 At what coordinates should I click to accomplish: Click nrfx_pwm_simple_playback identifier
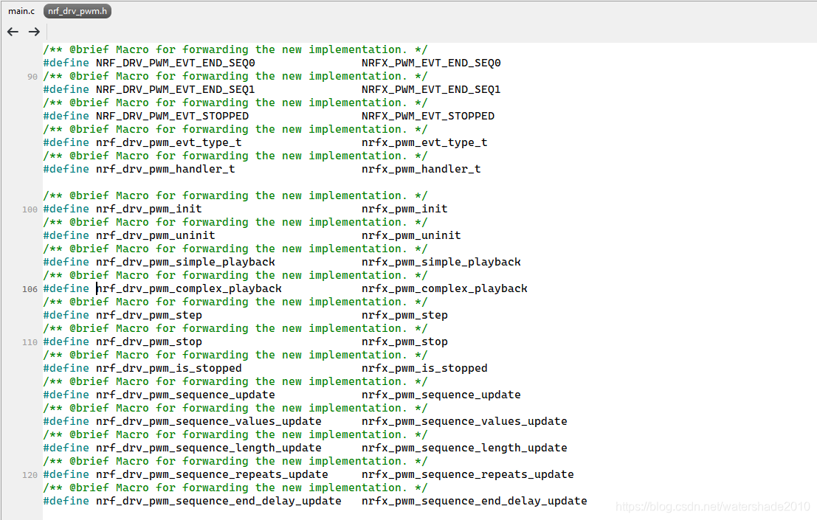[441, 262]
